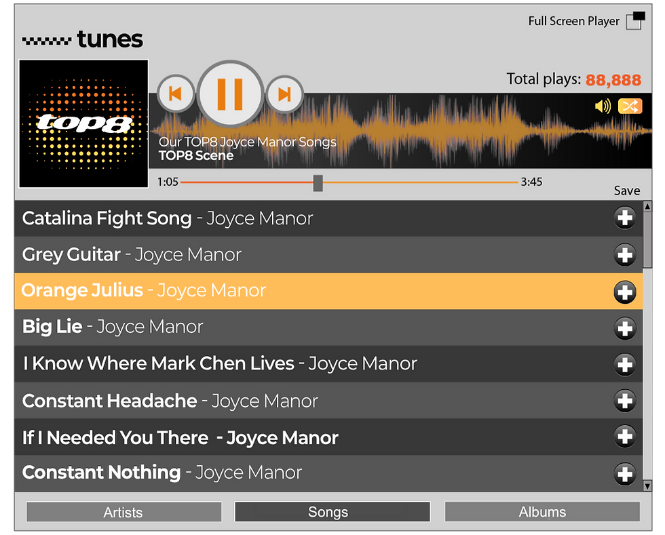Click the TOP8 album artwork

pyautogui.click(x=83, y=123)
